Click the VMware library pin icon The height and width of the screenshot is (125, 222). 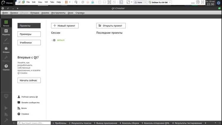click(x=20, y=2)
